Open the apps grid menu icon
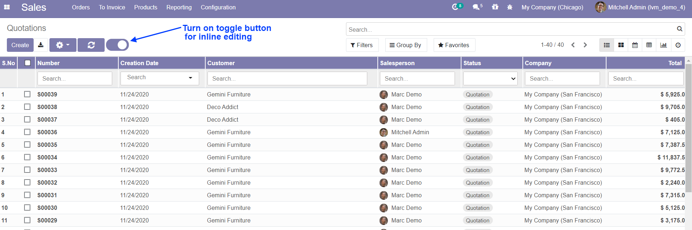The width and height of the screenshot is (692, 230). 7,7
